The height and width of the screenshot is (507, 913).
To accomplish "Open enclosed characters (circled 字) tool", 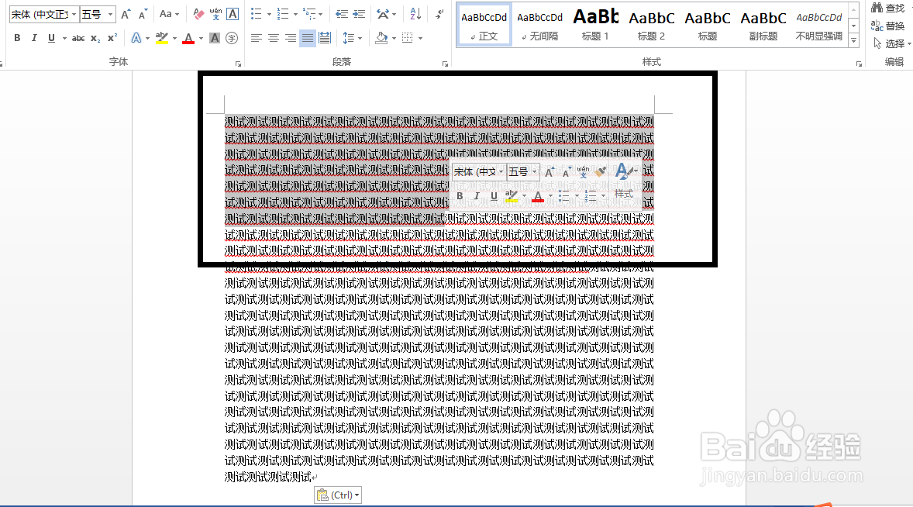I will point(232,39).
